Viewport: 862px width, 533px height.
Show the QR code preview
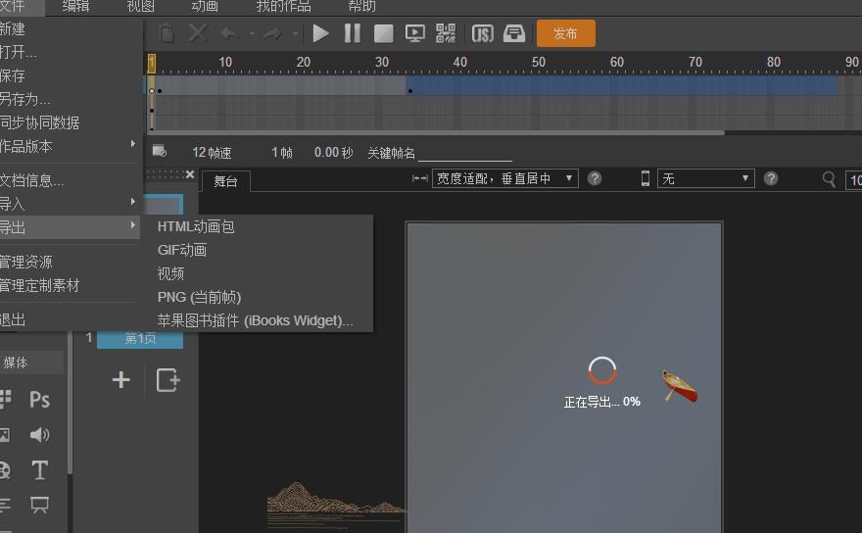(x=446, y=33)
